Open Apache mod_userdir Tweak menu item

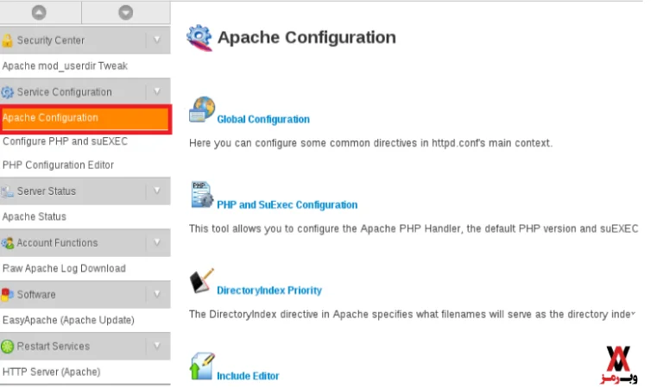[65, 66]
